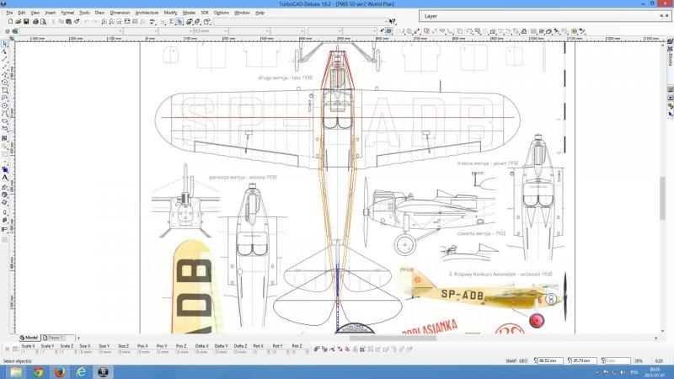The image size is (674, 379).
Task: Click the Scale X input field
Action: 29,351
